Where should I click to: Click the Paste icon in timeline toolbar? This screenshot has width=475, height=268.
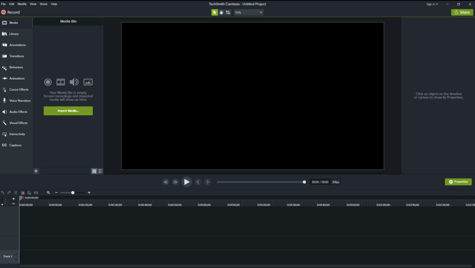[29, 193]
